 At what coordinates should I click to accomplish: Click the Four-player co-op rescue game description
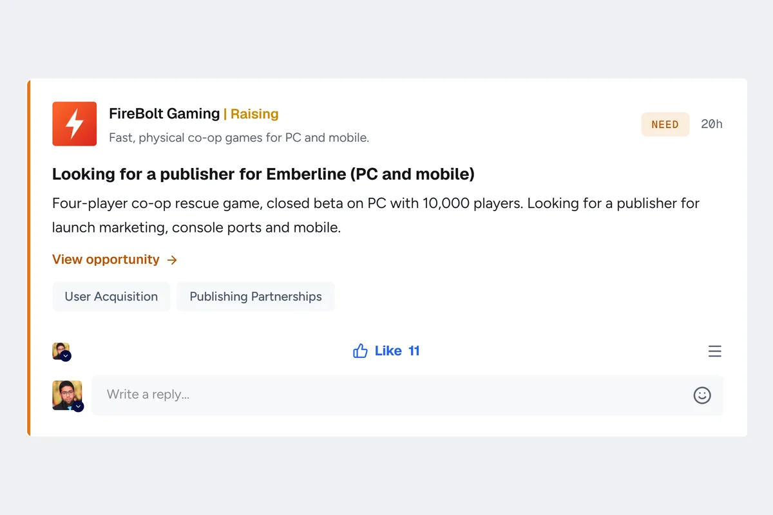(x=376, y=215)
